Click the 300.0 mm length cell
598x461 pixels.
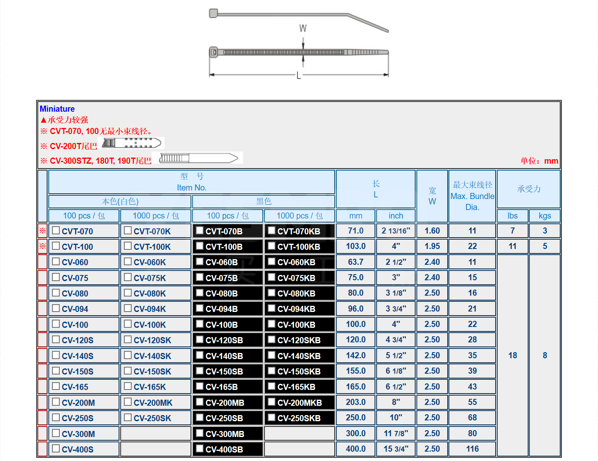356,433
